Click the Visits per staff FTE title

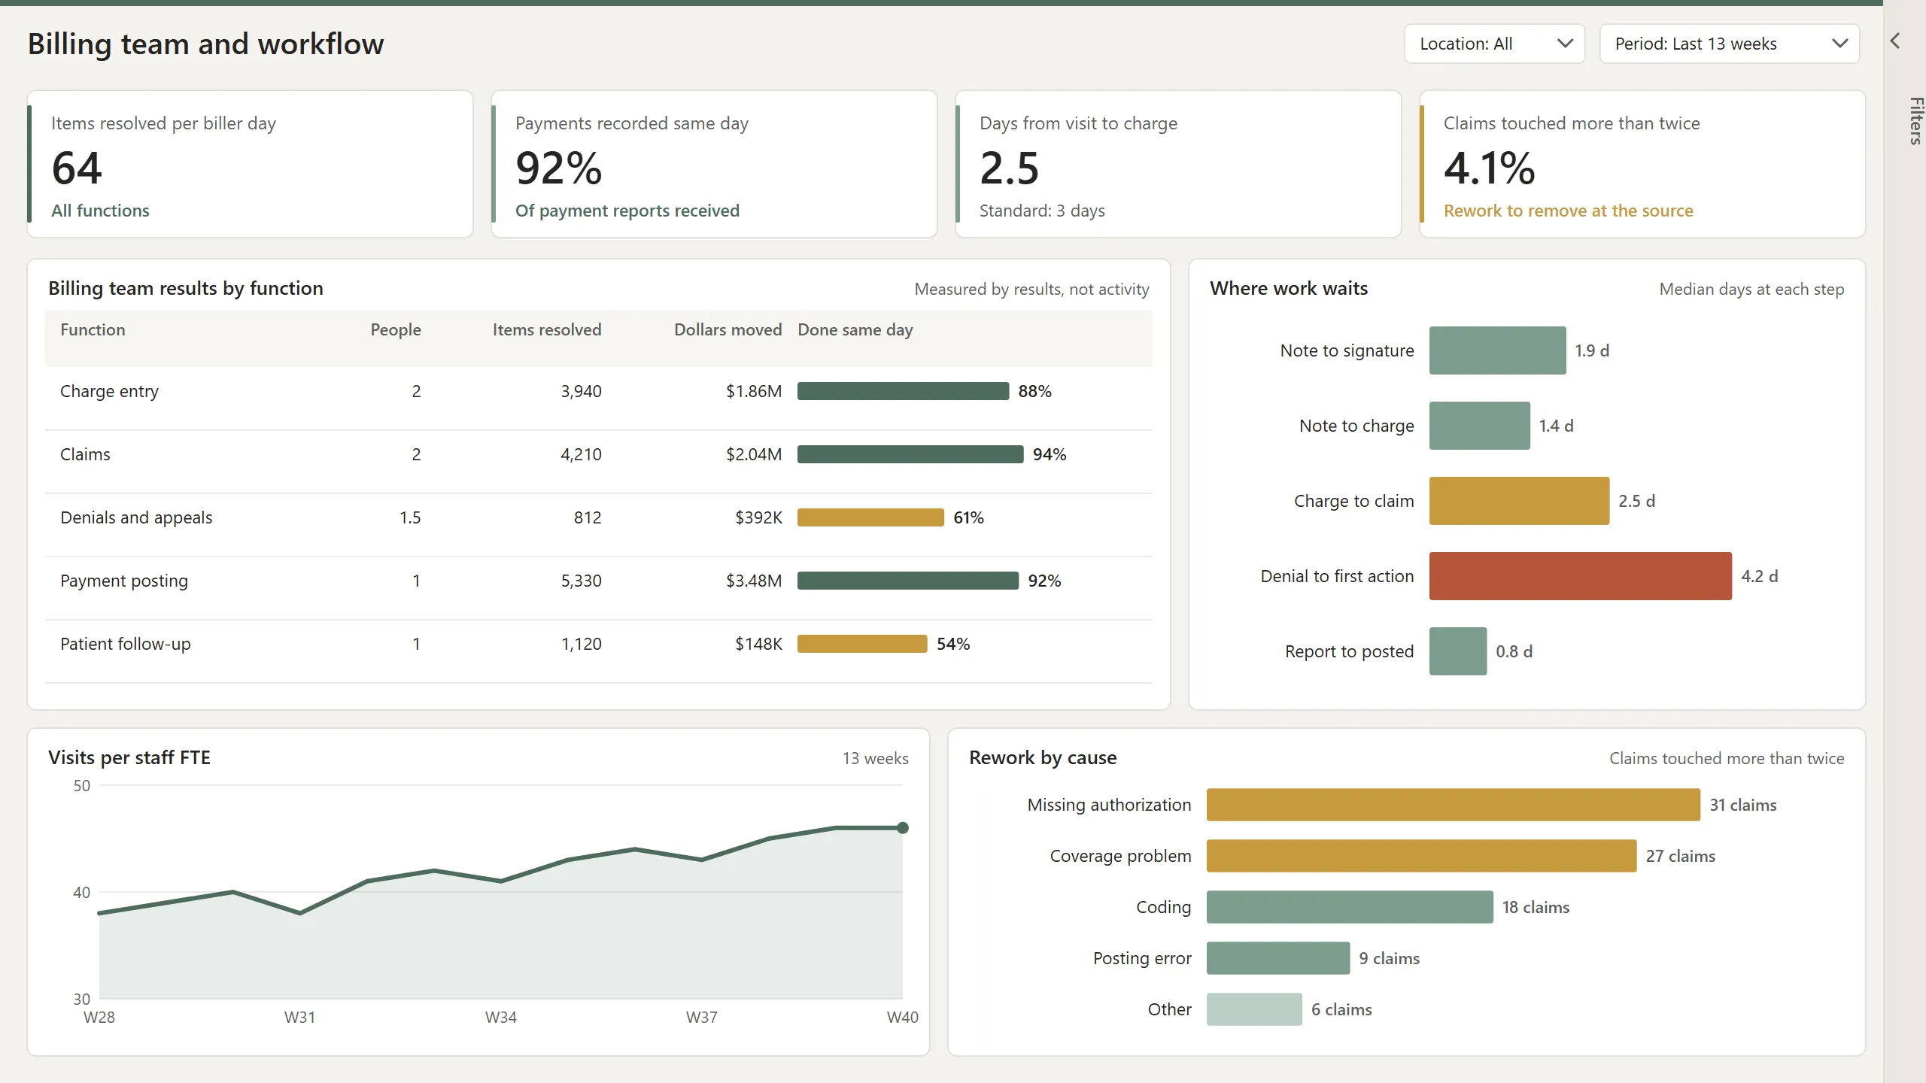pyautogui.click(x=129, y=757)
